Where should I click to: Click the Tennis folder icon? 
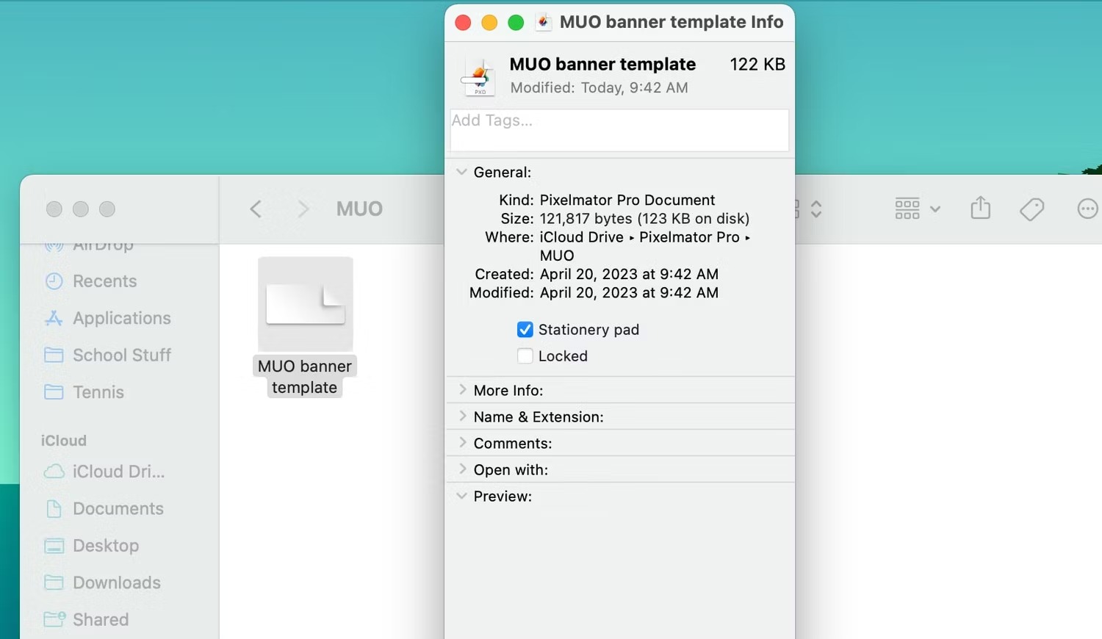pyautogui.click(x=54, y=392)
